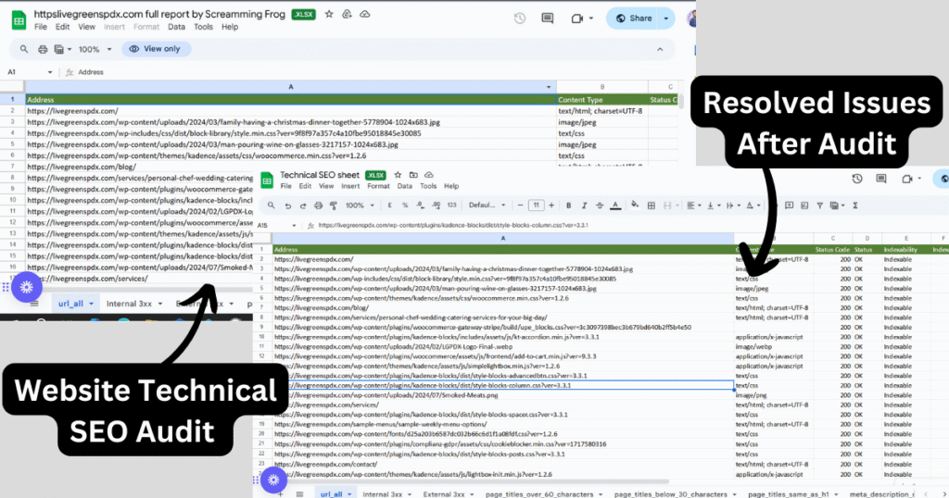Open the Default font dropdown in Technical SEO sheet
The height and width of the screenshot is (498, 949).
pyautogui.click(x=487, y=205)
